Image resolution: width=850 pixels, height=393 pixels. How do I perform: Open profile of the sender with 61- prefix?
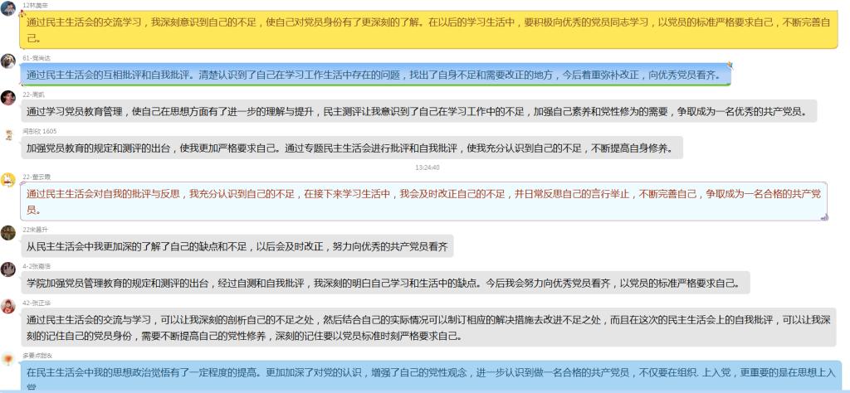pos(8,61)
